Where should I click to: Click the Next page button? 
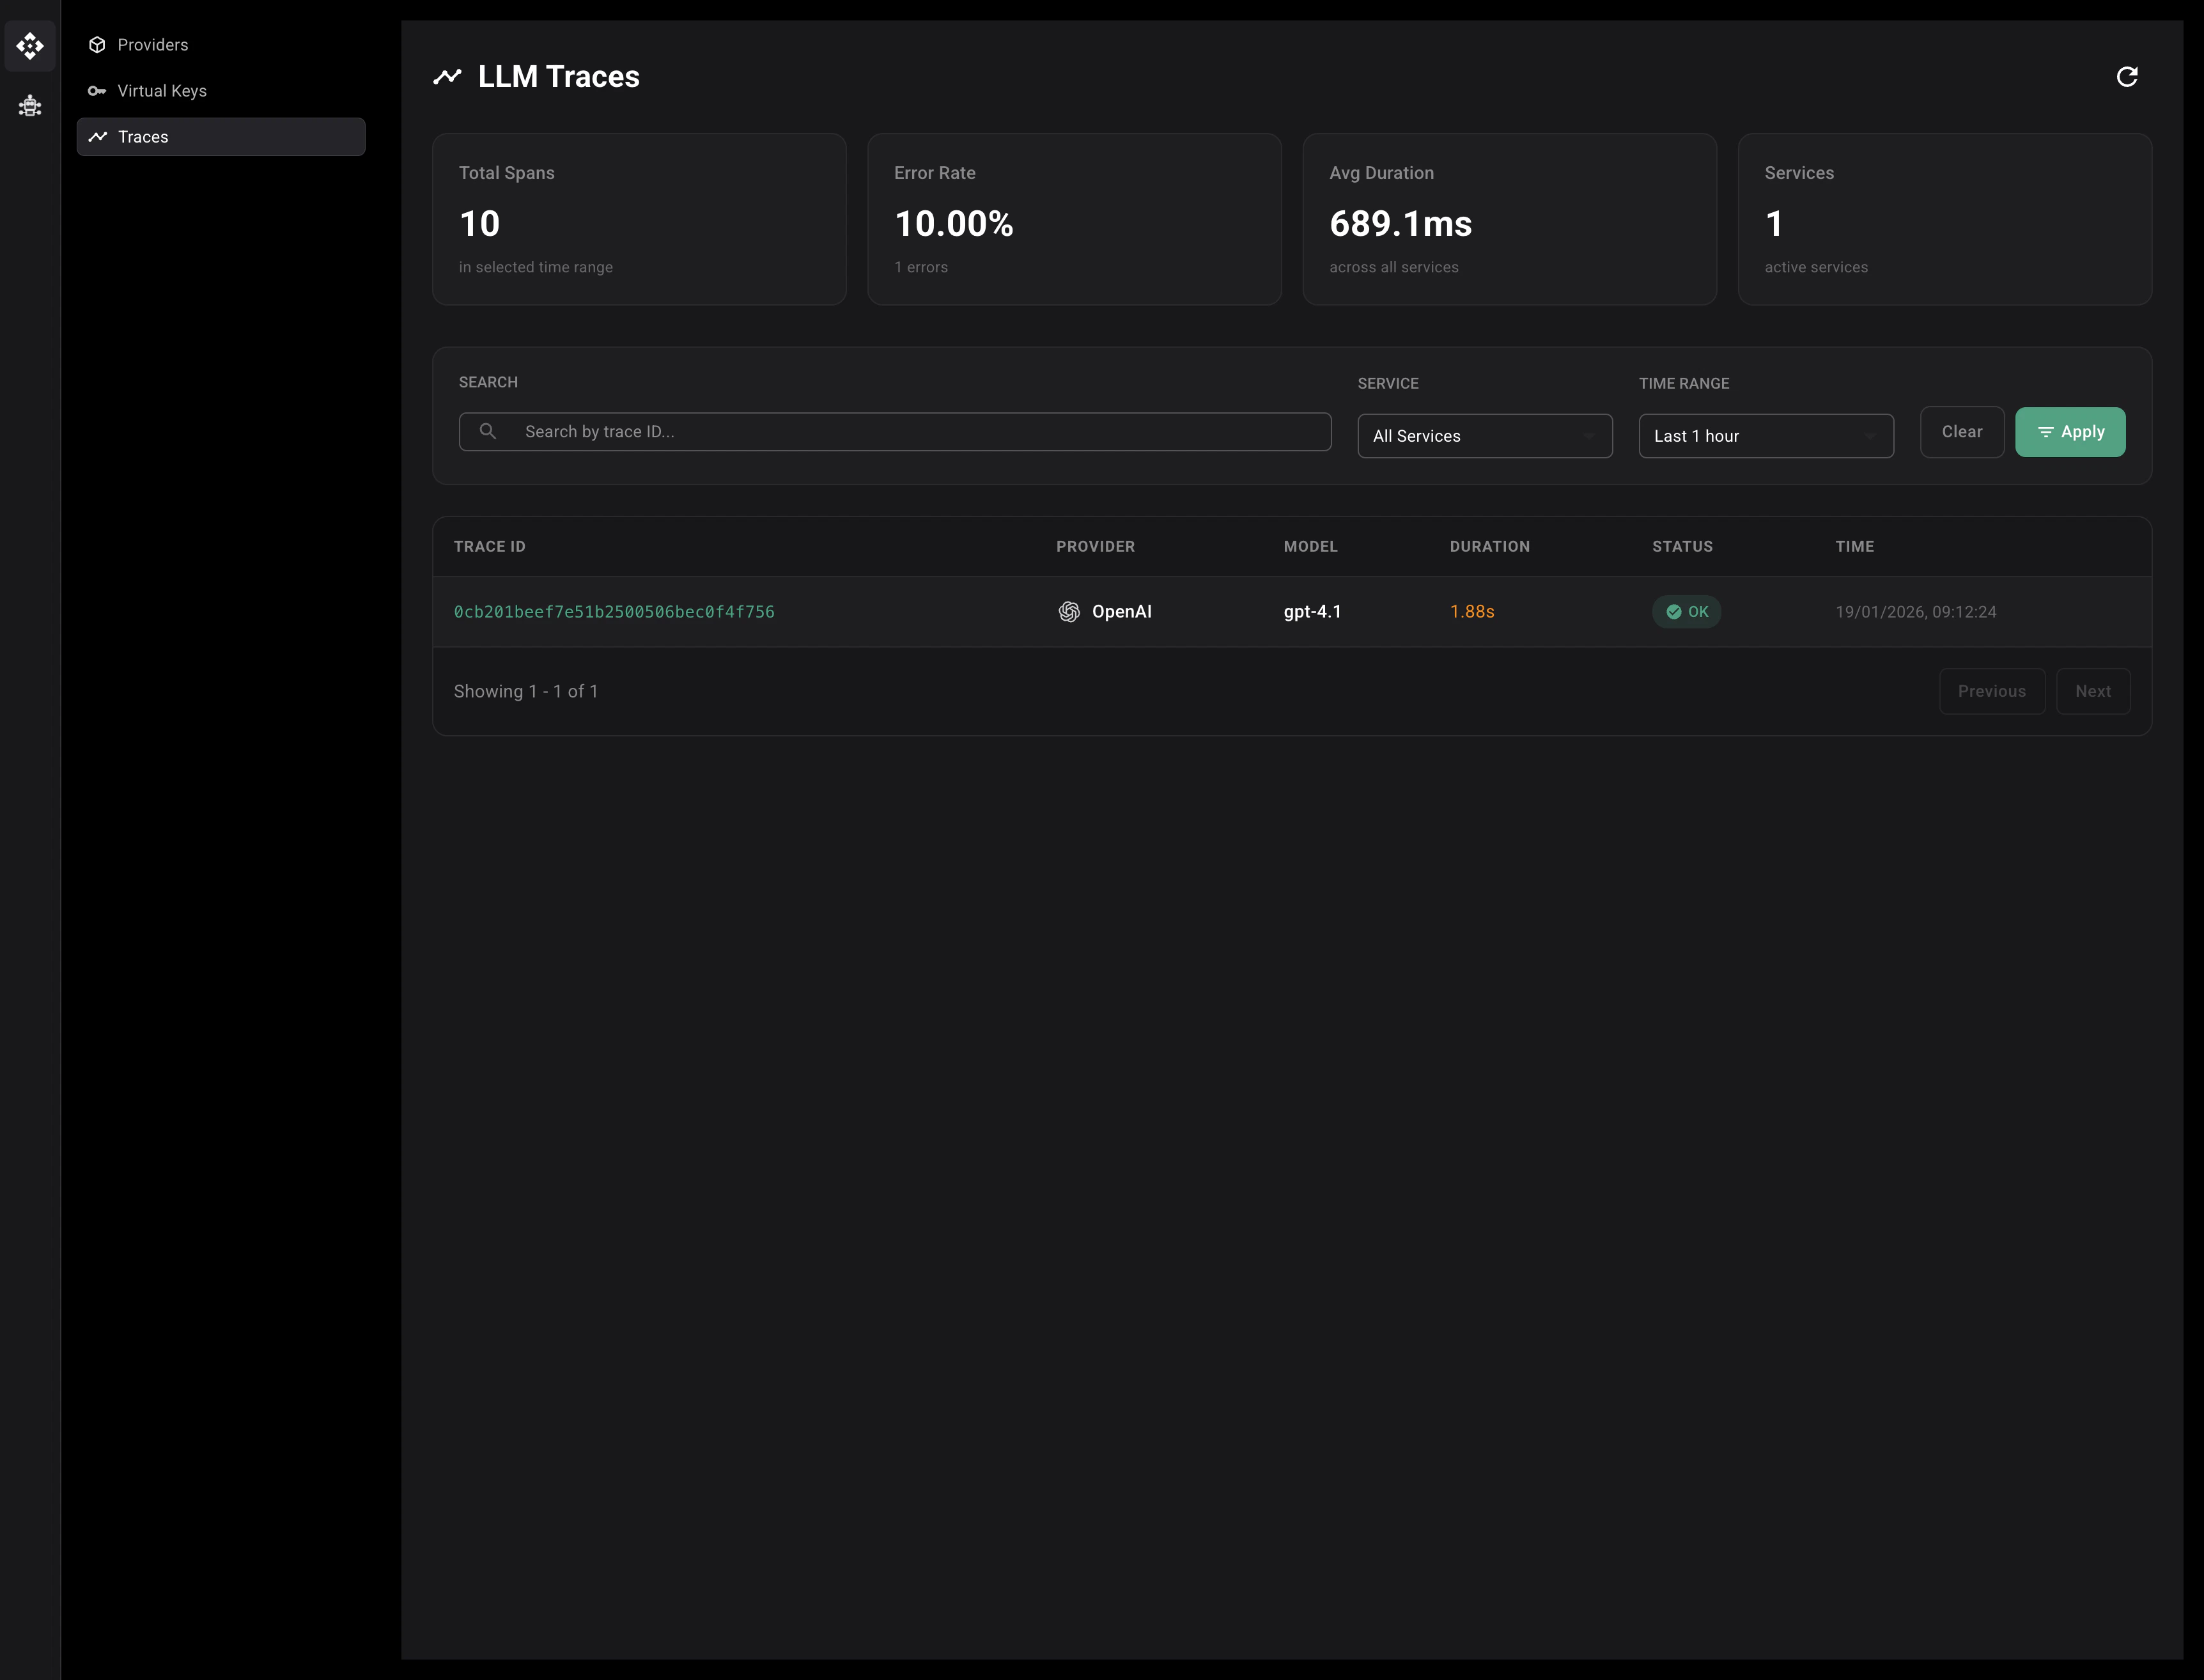[x=2092, y=691]
